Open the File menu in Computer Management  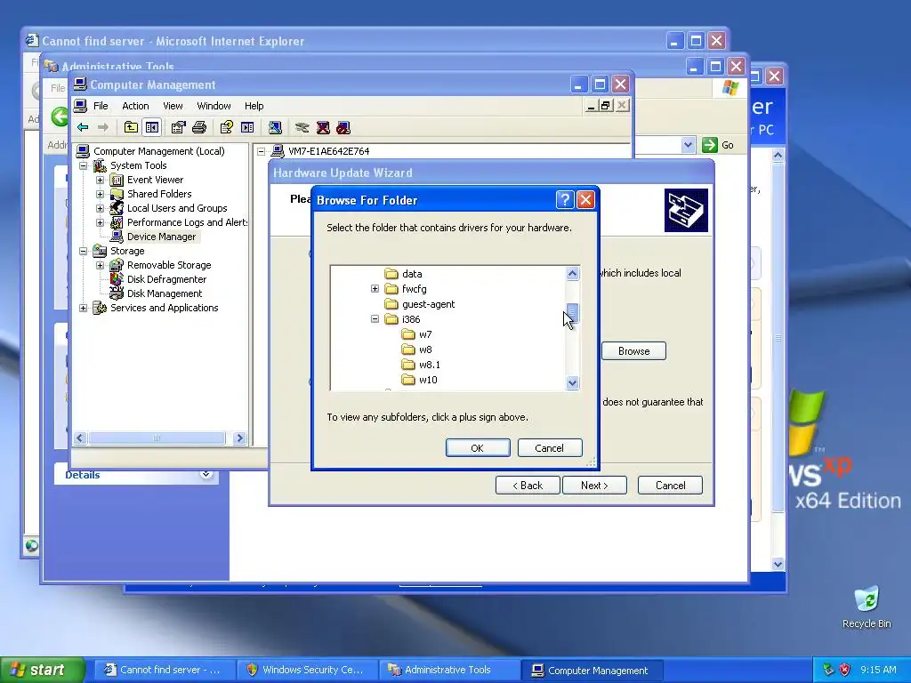click(x=101, y=106)
